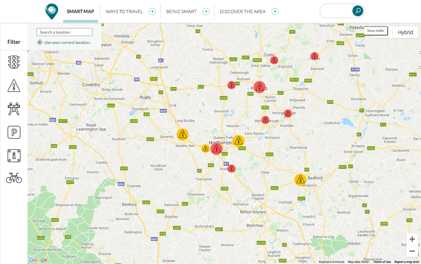Expand the Being Smart submenu
The image size is (421, 264).
pyautogui.click(x=206, y=11)
